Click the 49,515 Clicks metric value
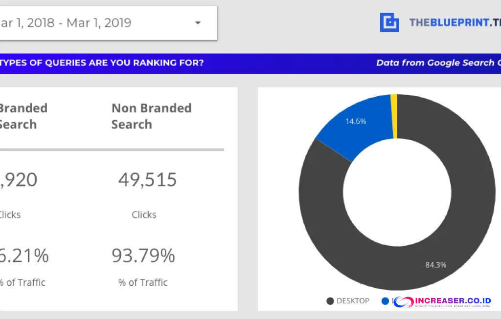Viewport: 501px width, 319px height. click(147, 179)
